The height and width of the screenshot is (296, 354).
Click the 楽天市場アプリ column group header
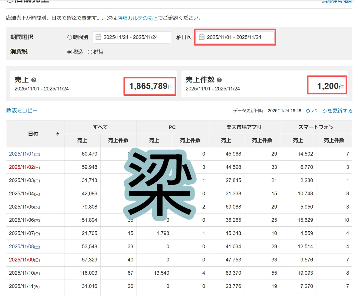click(x=244, y=127)
